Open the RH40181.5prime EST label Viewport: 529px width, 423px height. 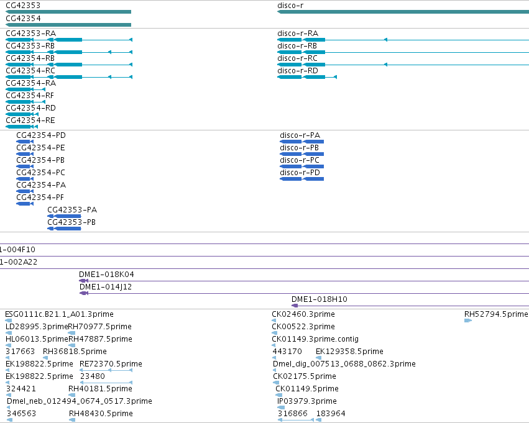(100, 389)
